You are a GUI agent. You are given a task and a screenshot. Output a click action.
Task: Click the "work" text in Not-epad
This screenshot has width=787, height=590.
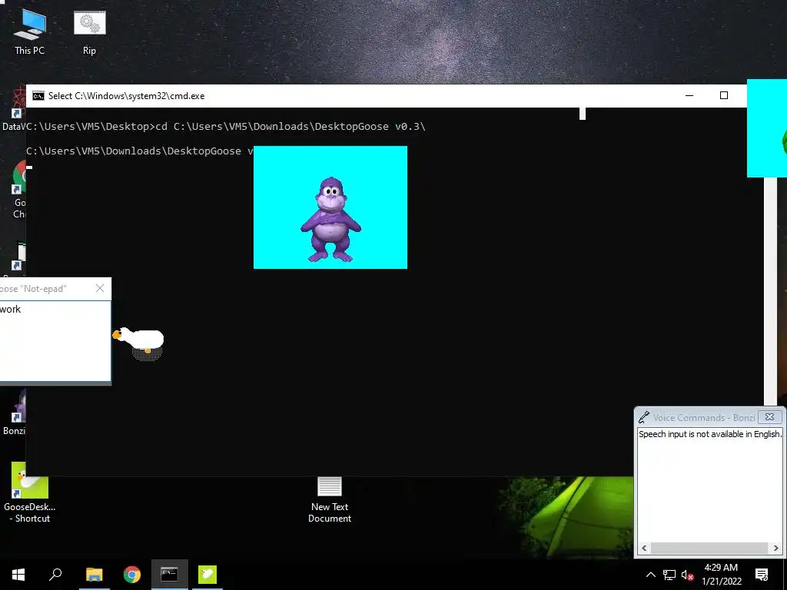[x=10, y=309]
